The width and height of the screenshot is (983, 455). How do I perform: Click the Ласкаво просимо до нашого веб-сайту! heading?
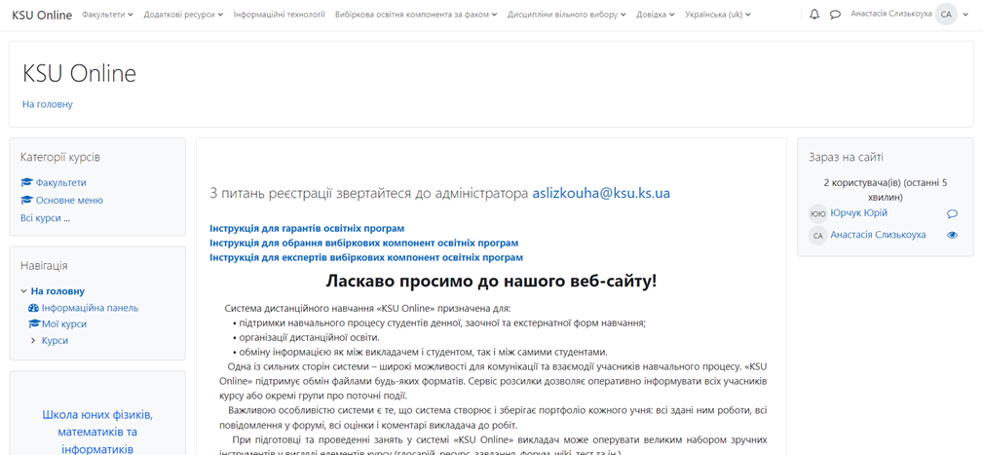point(491,281)
